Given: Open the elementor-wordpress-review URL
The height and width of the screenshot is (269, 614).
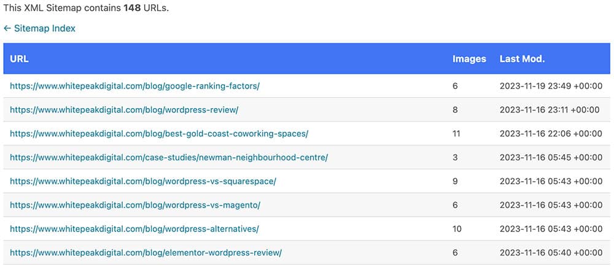Looking at the screenshot, I should pyautogui.click(x=146, y=253).
